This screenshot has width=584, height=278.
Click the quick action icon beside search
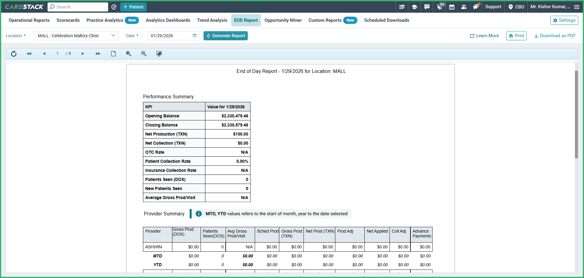pyautogui.click(x=114, y=7)
